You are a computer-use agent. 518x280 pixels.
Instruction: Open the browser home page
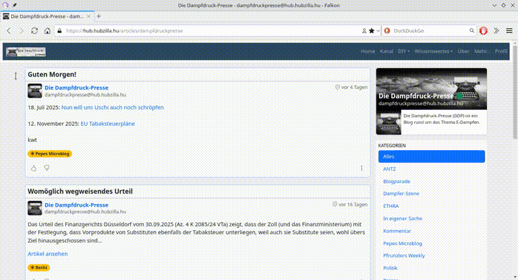click(x=47, y=31)
